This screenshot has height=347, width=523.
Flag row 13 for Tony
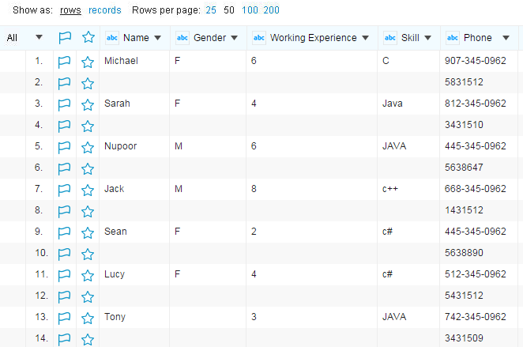65,317
